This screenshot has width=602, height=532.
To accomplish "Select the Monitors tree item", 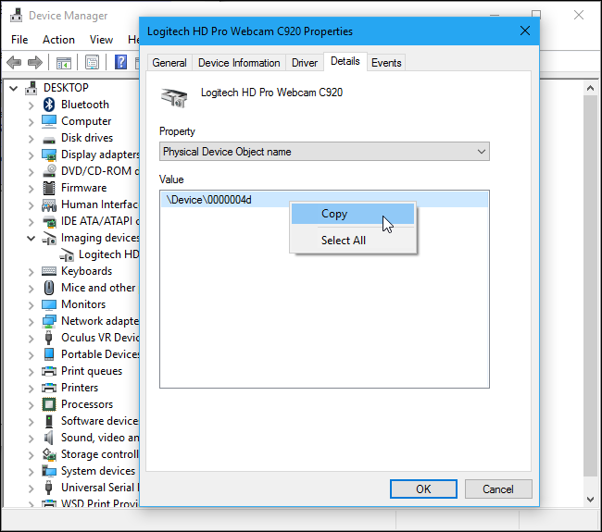I will coord(83,304).
